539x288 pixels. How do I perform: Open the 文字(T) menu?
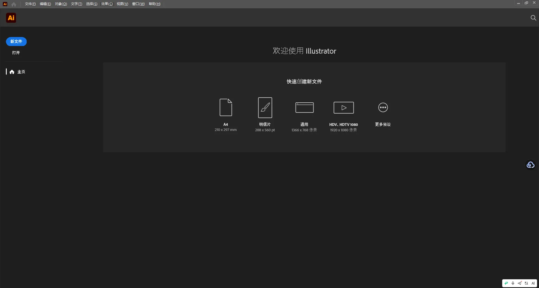(76, 4)
